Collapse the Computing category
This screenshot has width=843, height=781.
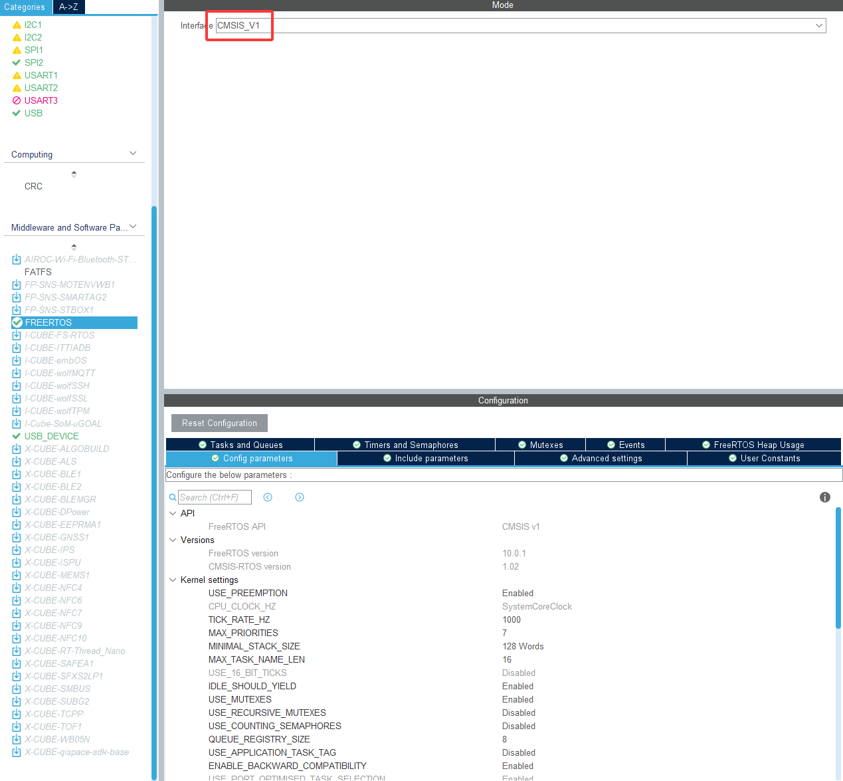point(133,154)
